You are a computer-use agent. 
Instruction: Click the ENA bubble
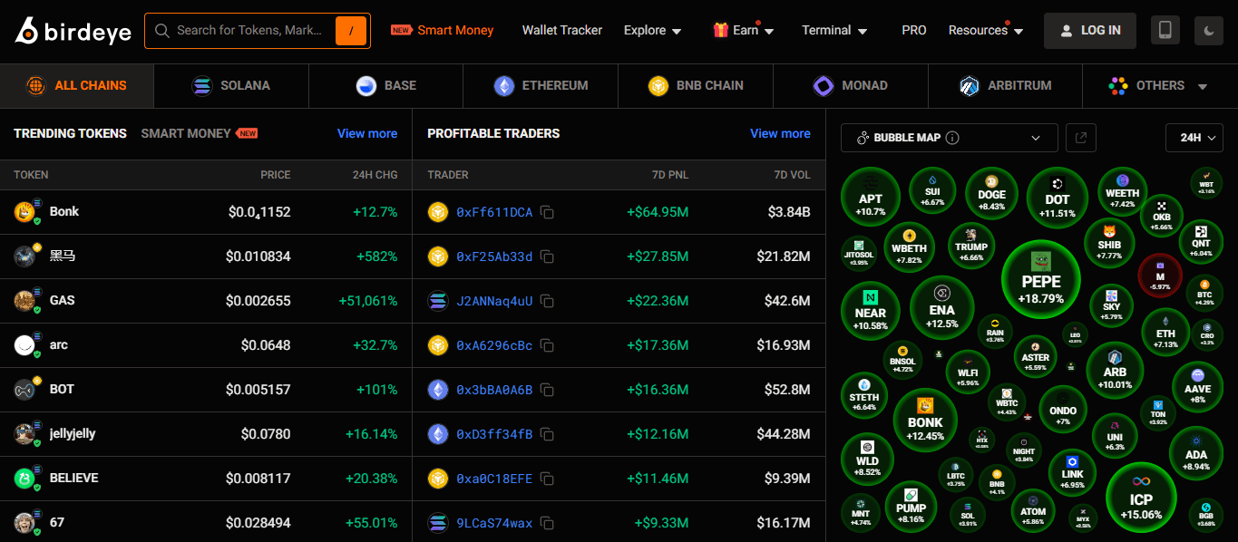(942, 308)
